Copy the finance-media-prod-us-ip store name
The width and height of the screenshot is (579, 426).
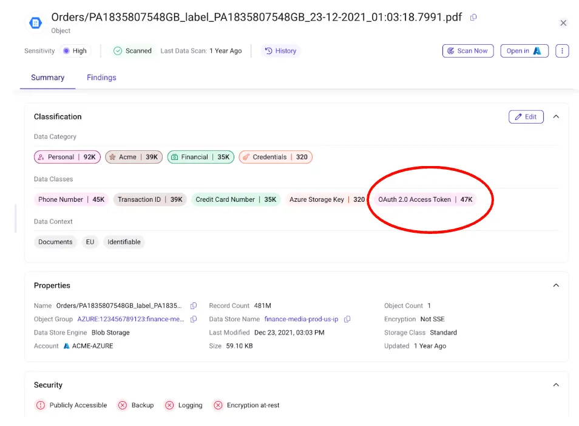(347, 319)
